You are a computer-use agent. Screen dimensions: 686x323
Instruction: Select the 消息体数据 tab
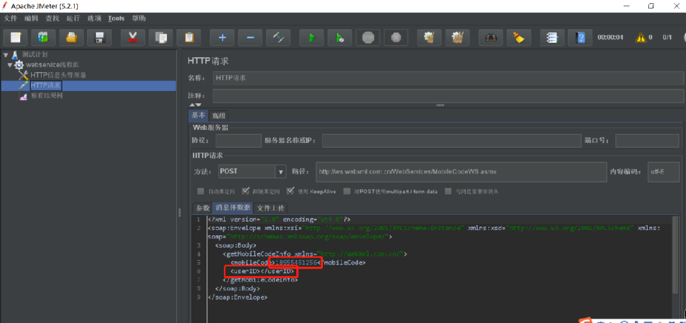click(233, 208)
